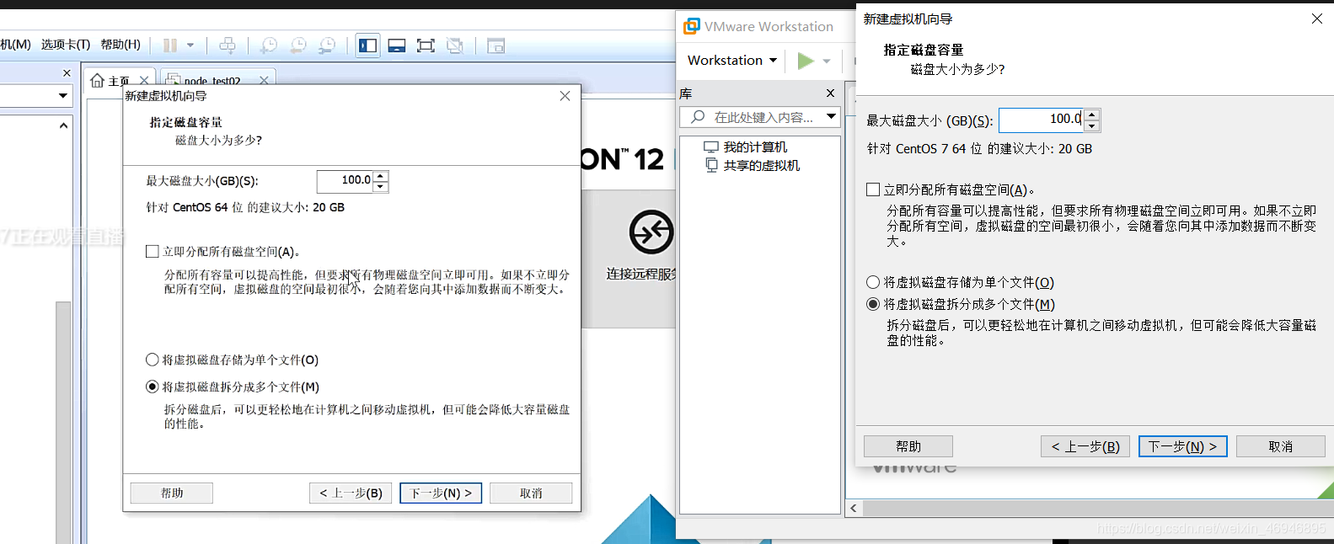The width and height of the screenshot is (1334, 544).
Task: Close the 库 library panel
Action: click(830, 93)
